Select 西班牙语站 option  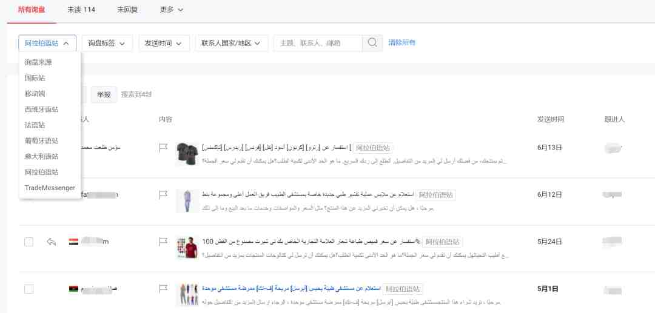(x=50, y=109)
